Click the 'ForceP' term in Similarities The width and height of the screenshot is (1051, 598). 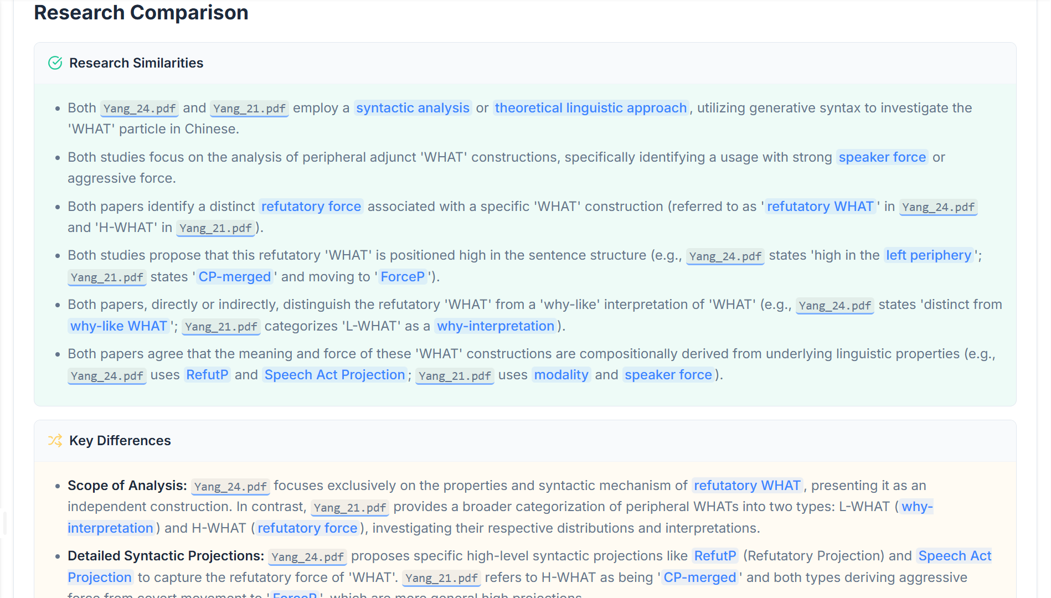coord(402,277)
